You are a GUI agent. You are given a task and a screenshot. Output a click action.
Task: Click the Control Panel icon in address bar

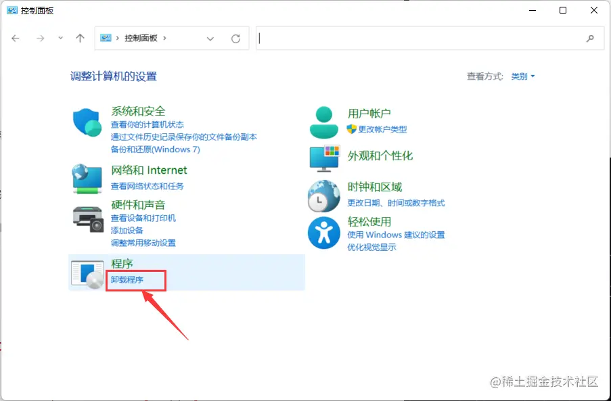(x=106, y=38)
